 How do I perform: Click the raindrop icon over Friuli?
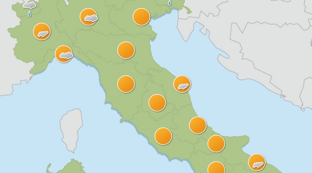click(170, 3)
